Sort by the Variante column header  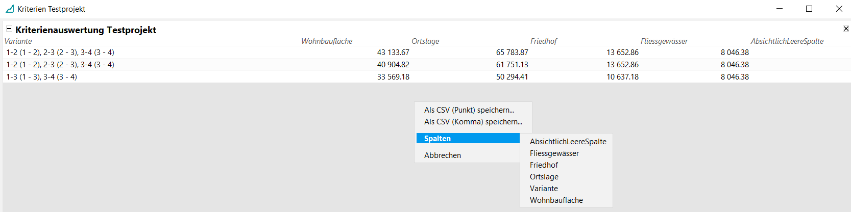(18, 41)
